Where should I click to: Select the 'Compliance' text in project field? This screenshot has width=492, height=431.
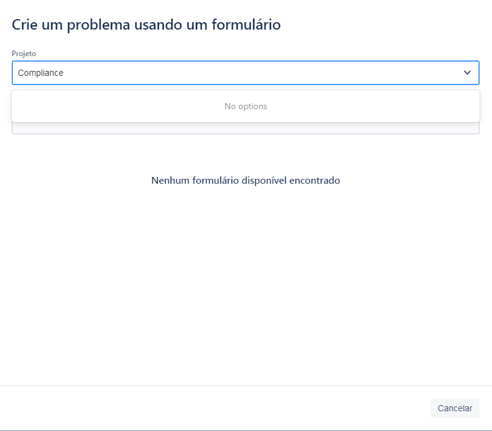coord(41,73)
